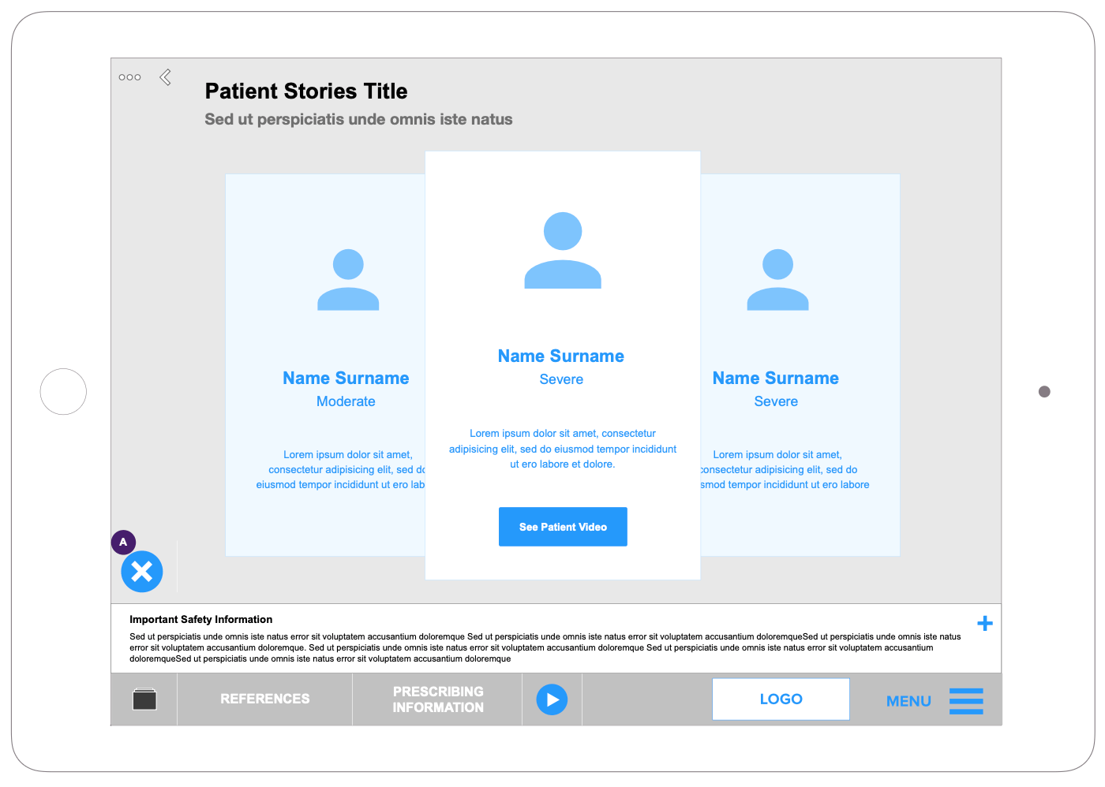Click the three-dots icon at top left

(x=129, y=77)
